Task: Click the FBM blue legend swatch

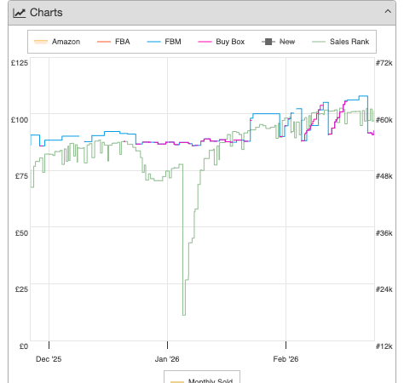Action: coord(153,42)
